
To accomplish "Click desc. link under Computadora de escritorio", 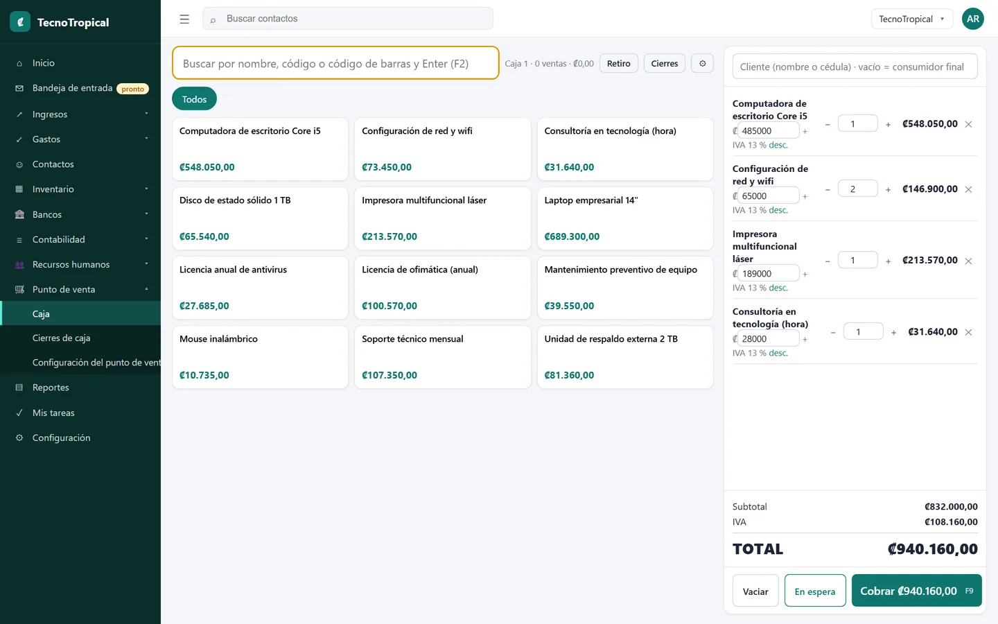I will [x=778, y=145].
